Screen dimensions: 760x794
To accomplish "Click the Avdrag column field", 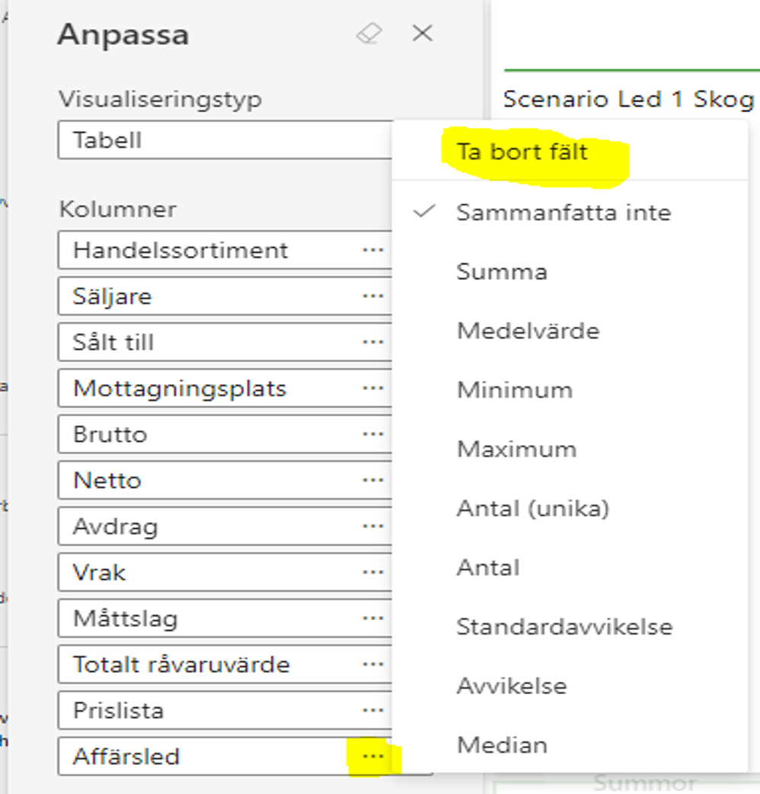I will coord(225,527).
